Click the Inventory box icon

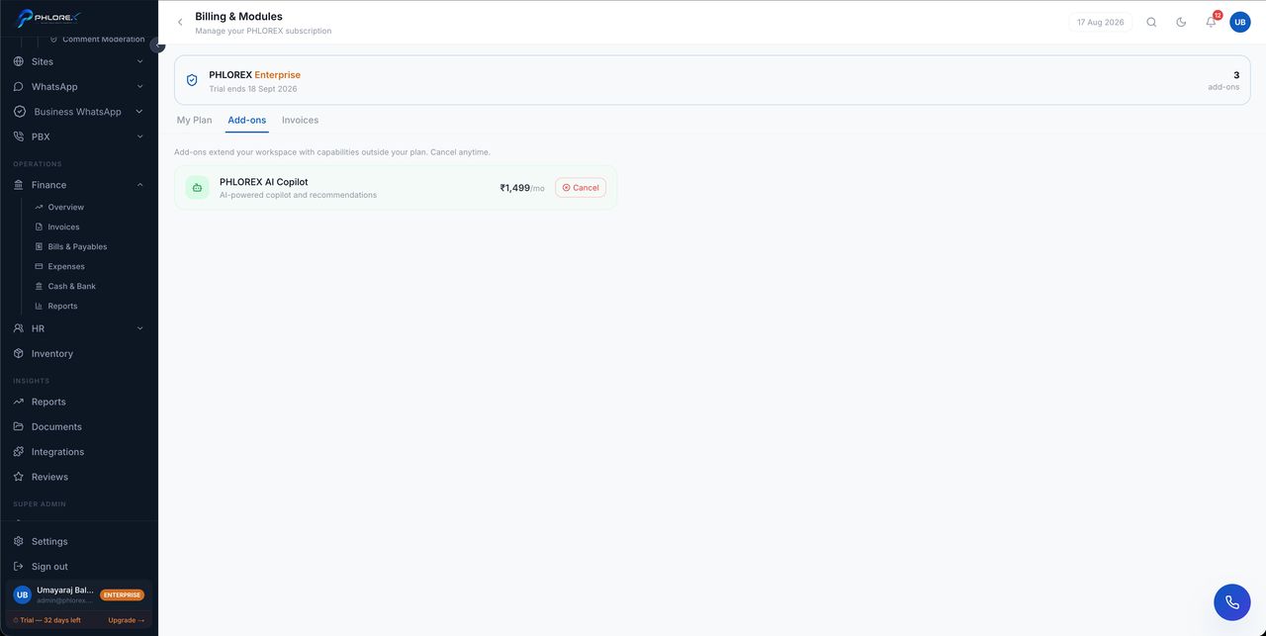click(x=19, y=353)
